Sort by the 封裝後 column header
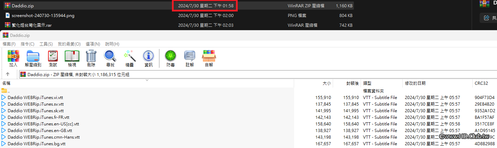 347,83
